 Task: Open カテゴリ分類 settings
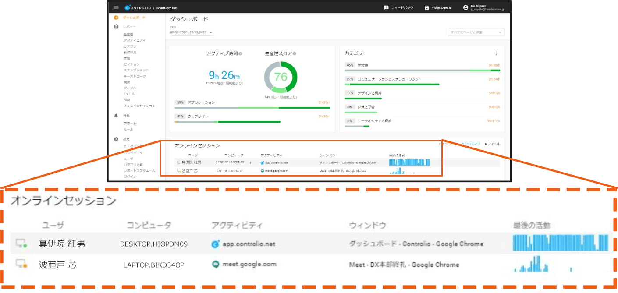(x=133, y=165)
